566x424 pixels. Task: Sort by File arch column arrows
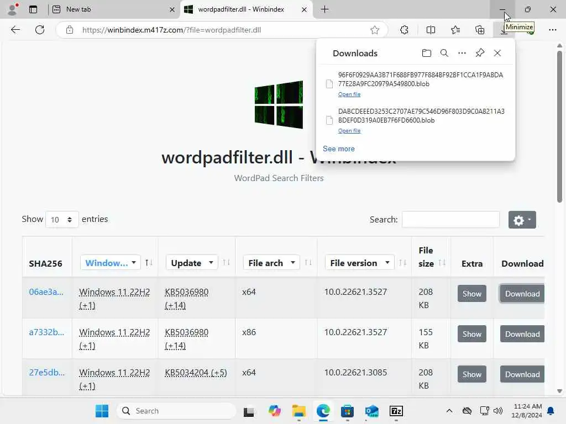(x=308, y=263)
